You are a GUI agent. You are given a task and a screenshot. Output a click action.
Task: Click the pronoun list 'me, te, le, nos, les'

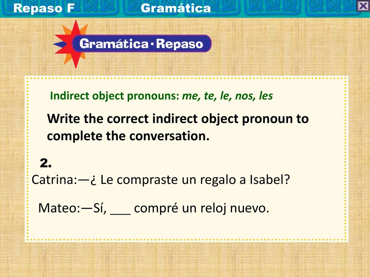tap(228, 96)
